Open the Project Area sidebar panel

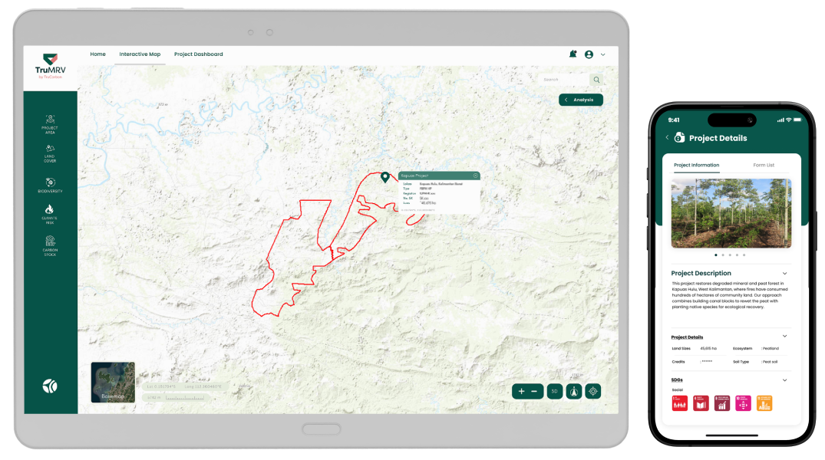point(50,123)
